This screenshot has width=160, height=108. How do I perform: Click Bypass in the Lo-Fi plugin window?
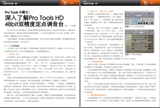click(146, 31)
